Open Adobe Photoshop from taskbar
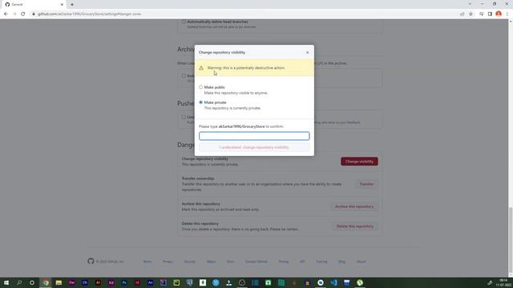The height and width of the screenshot is (288, 513). click(124, 282)
